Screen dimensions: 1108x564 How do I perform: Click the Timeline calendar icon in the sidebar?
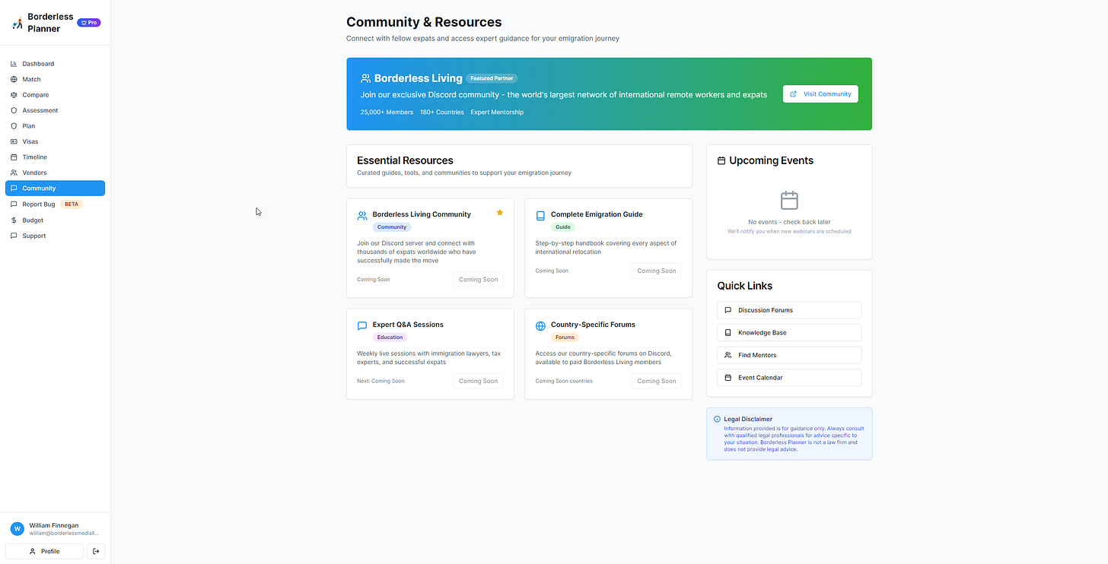pos(14,157)
